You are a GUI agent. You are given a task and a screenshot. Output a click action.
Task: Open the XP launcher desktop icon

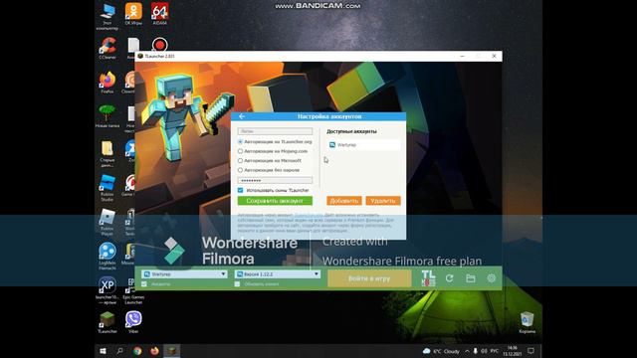[107, 290]
